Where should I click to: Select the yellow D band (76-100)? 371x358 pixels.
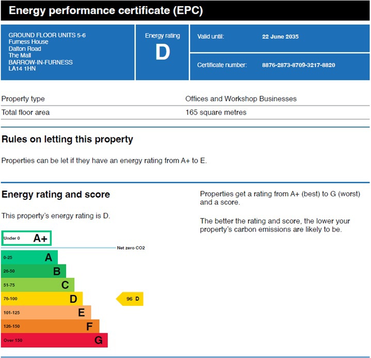[x=42, y=299]
